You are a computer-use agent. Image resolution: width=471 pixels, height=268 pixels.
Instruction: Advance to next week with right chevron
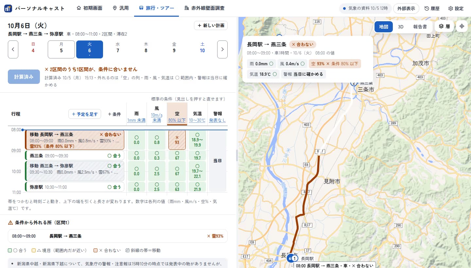click(222, 49)
